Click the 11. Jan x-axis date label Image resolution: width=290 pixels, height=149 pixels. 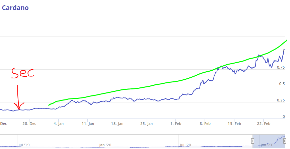(88, 124)
